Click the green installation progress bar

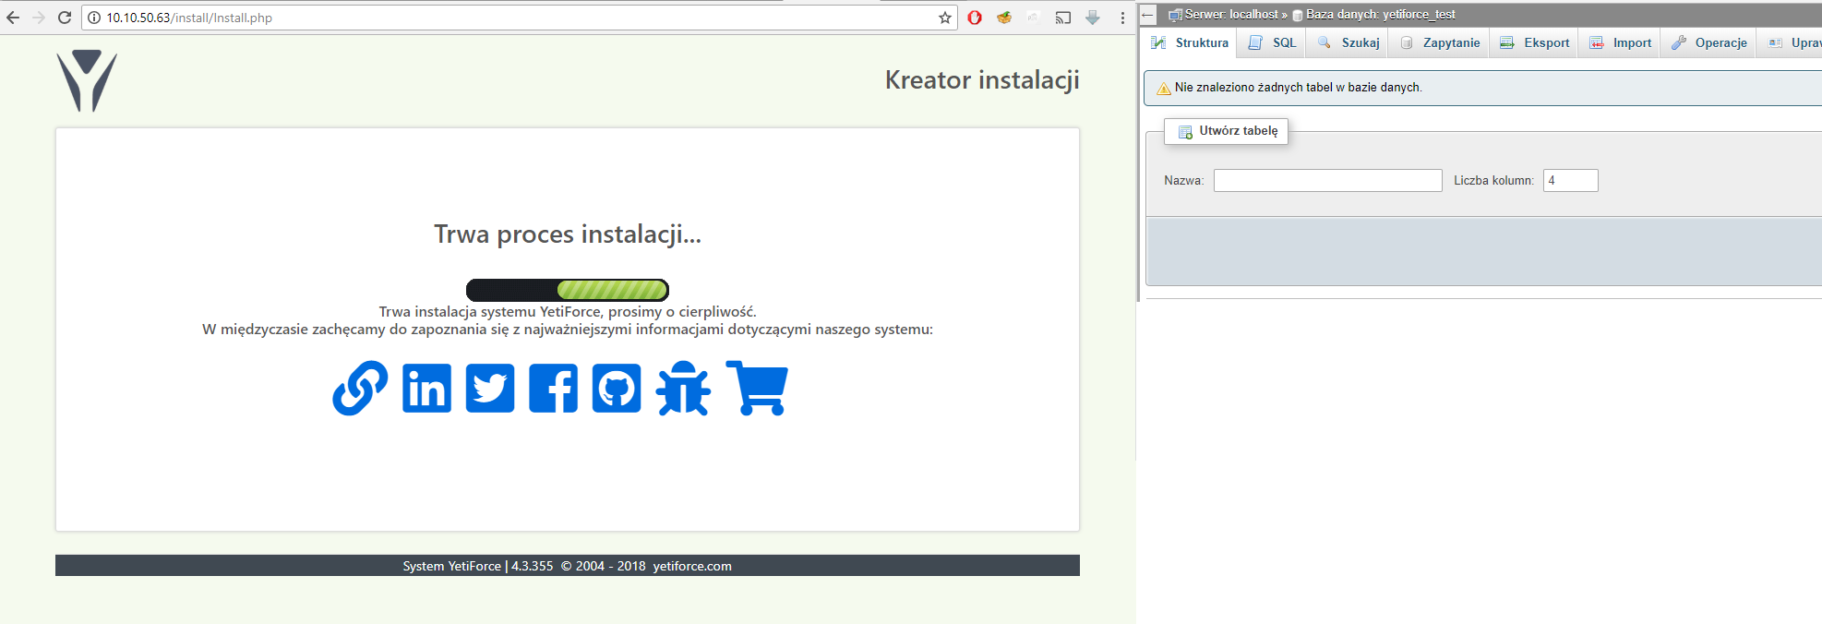568,290
